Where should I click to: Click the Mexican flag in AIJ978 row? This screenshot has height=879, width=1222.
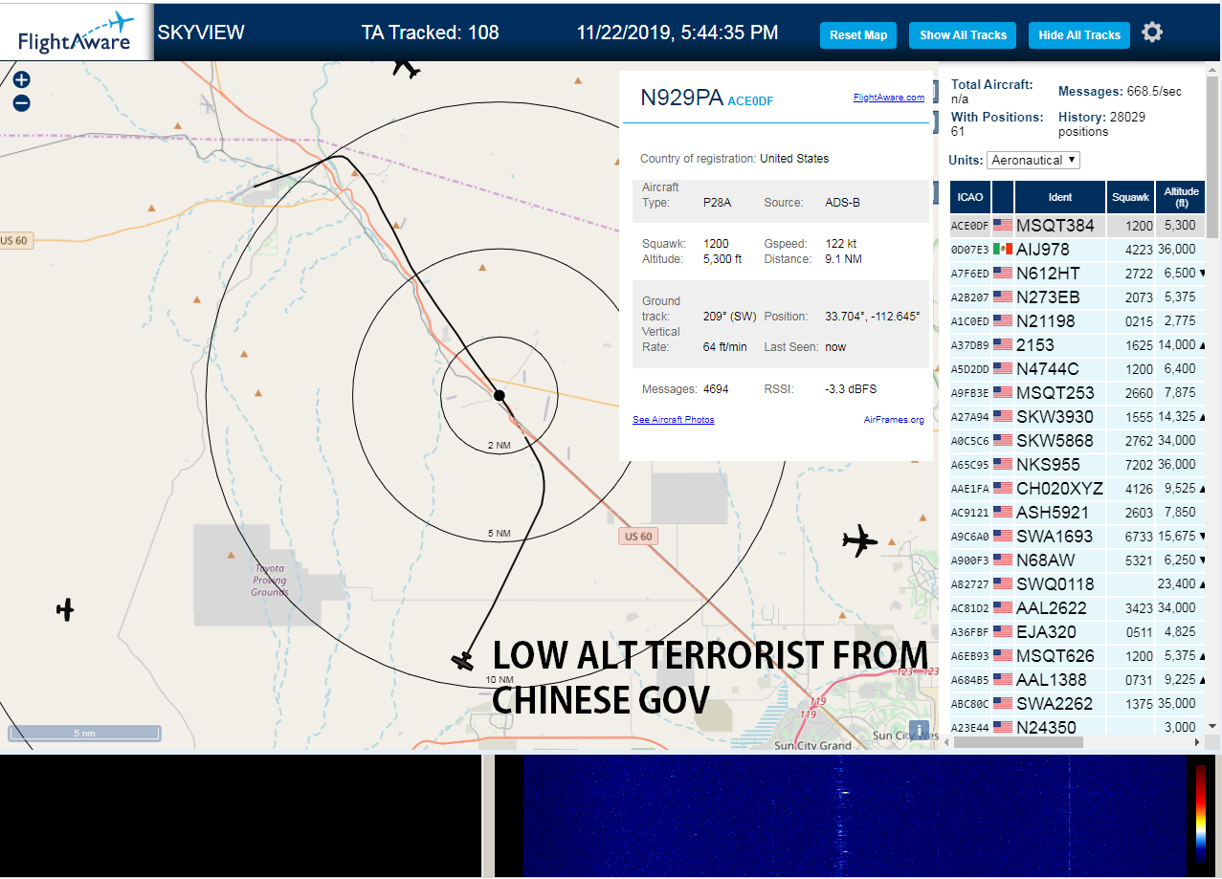[1003, 249]
